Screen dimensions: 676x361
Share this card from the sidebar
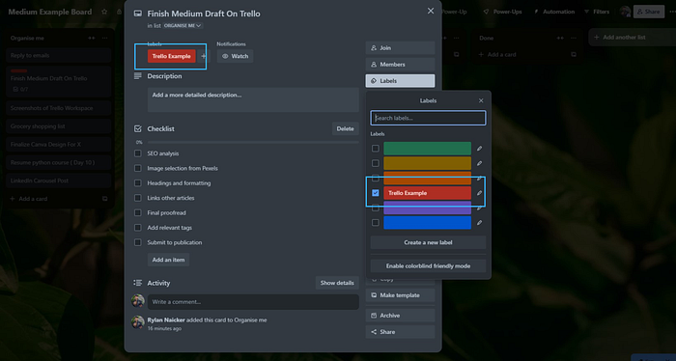[x=400, y=332]
